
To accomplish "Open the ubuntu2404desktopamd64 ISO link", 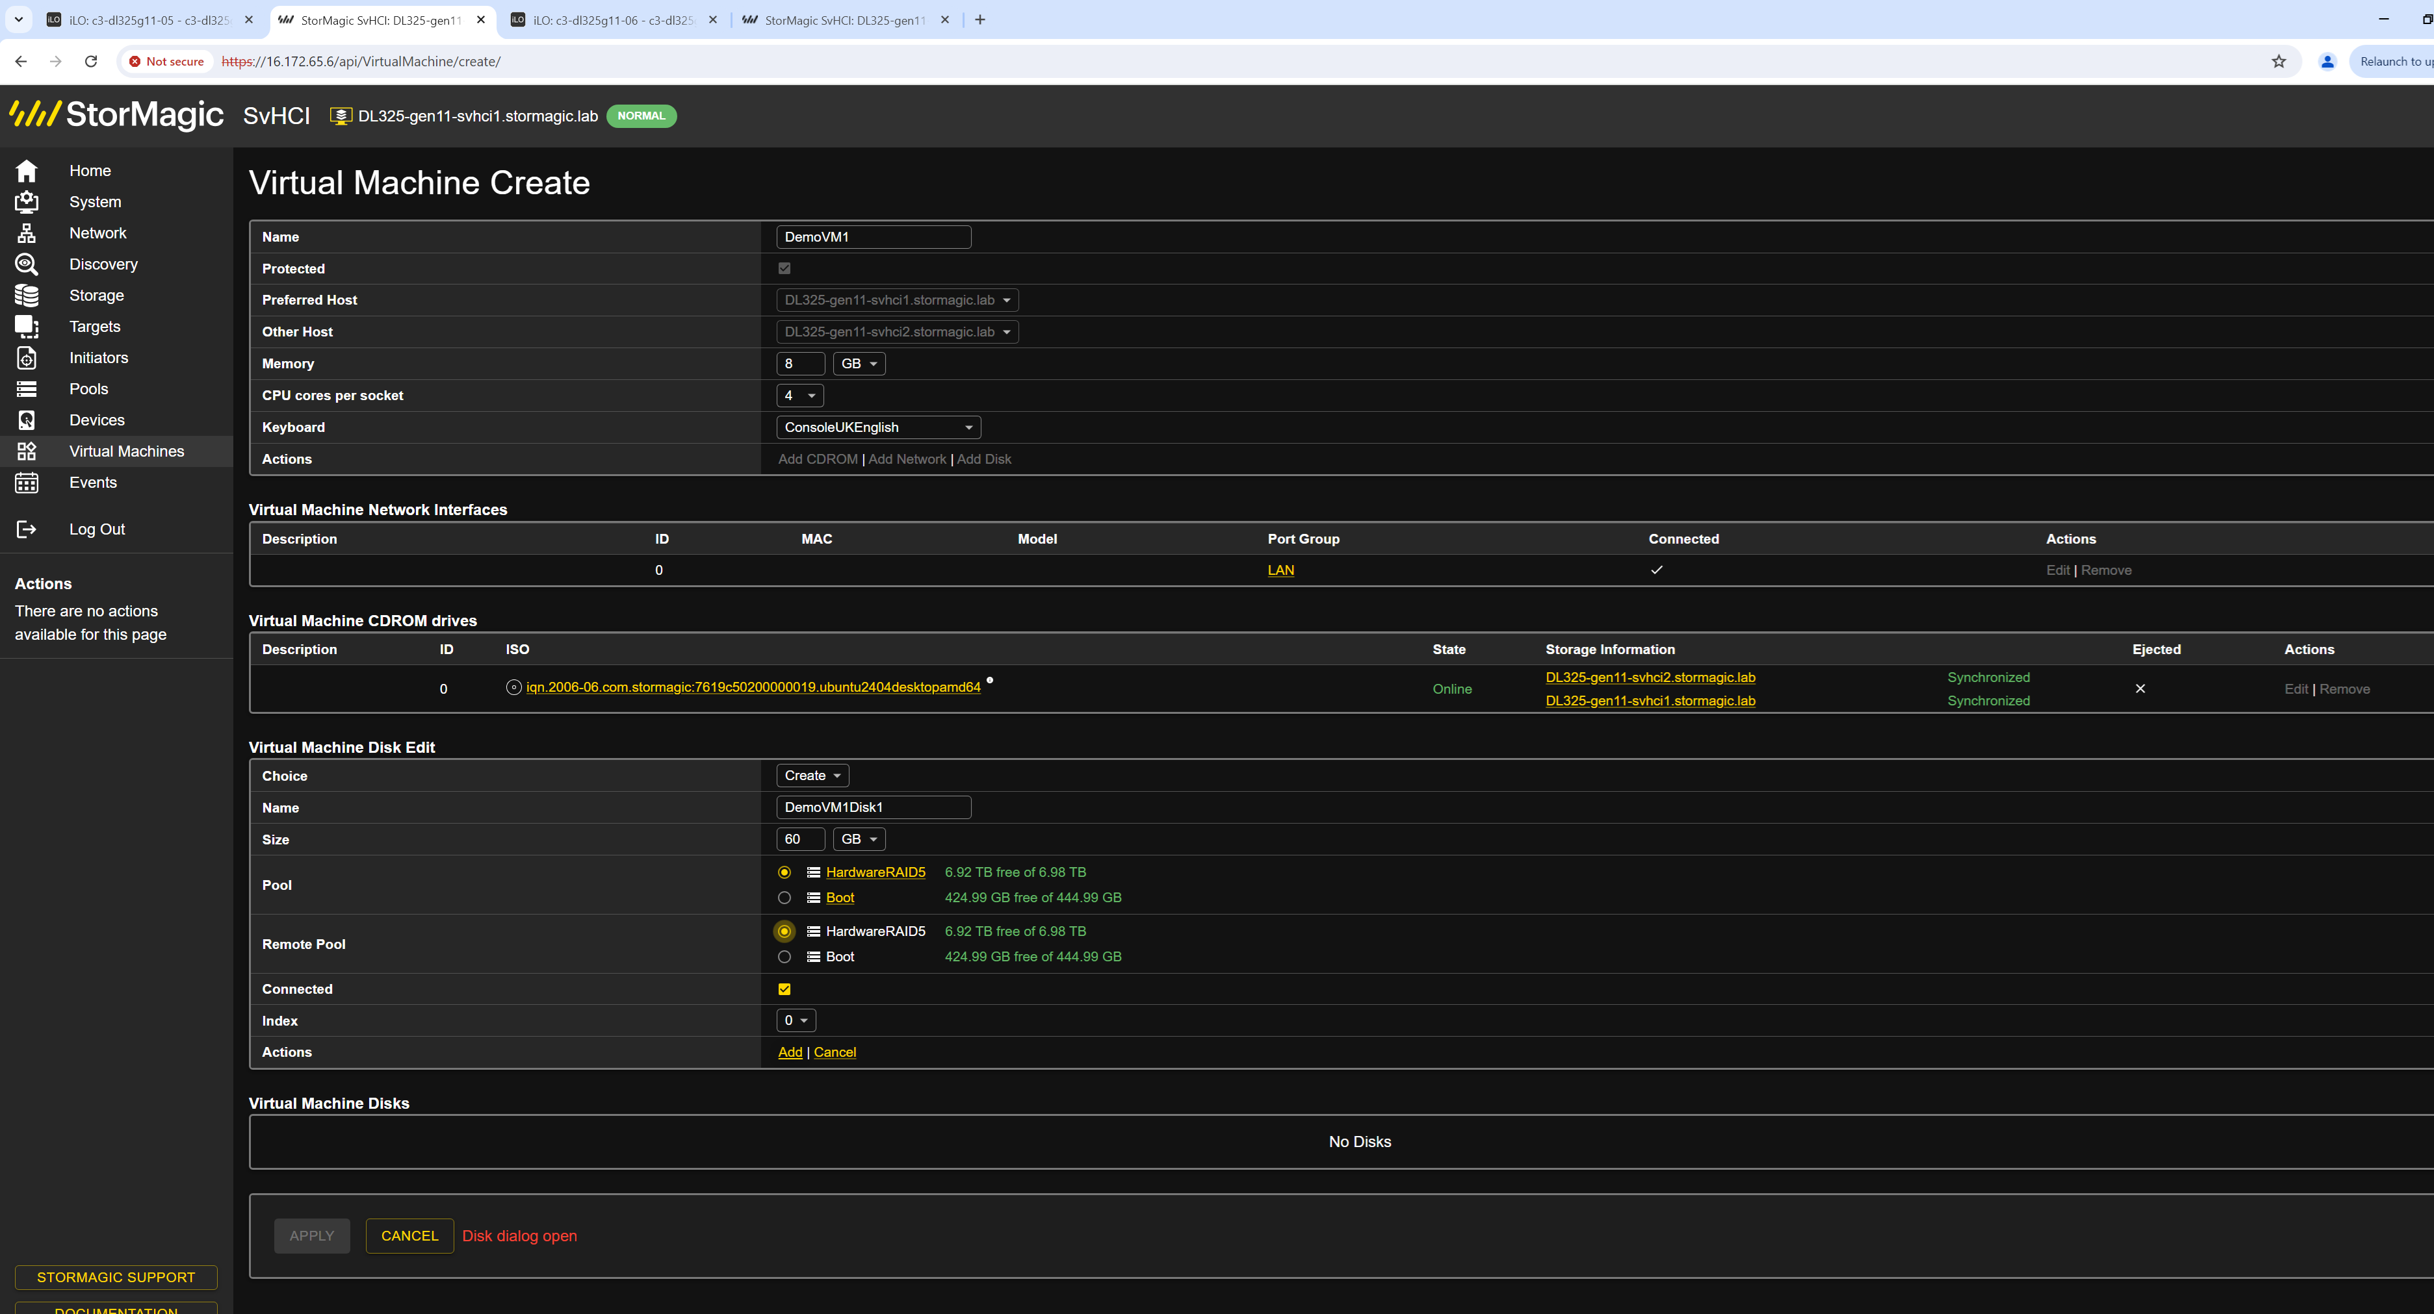I will (753, 687).
